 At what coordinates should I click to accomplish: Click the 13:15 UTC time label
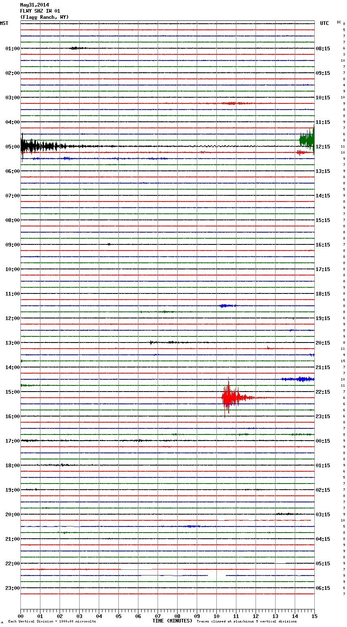(323, 171)
